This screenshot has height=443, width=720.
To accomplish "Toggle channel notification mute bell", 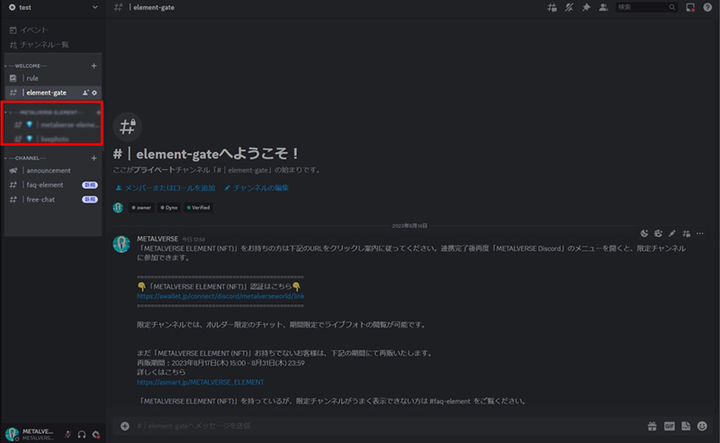I will point(569,7).
